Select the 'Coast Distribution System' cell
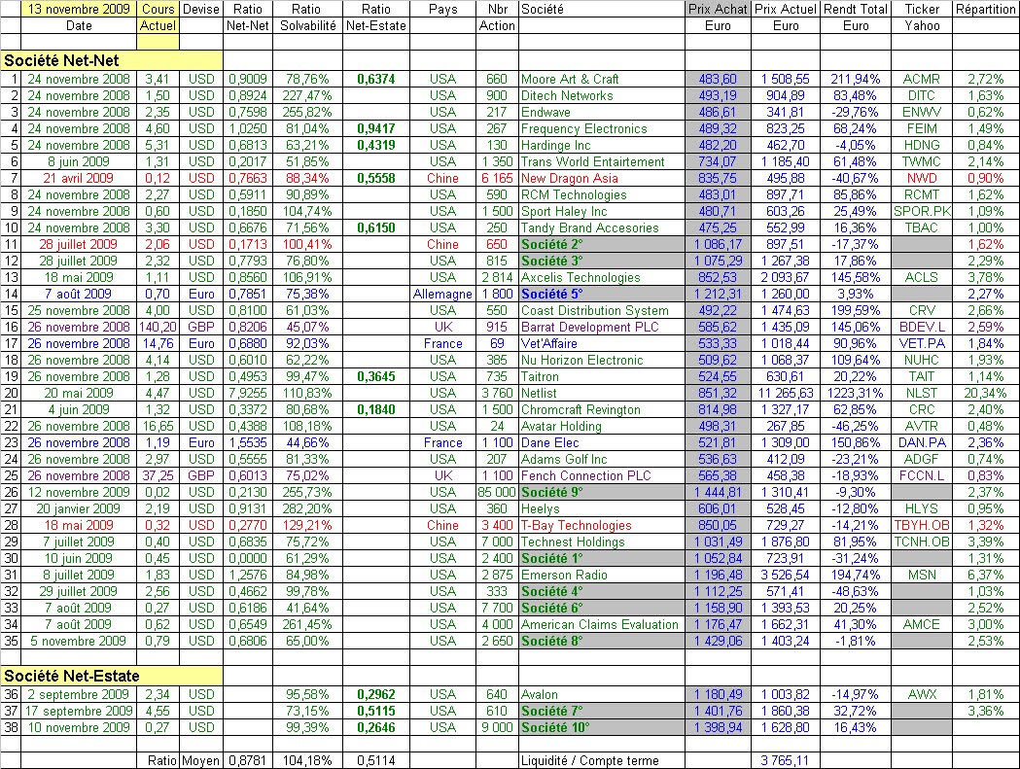The height and width of the screenshot is (769, 1020). point(602,310)
